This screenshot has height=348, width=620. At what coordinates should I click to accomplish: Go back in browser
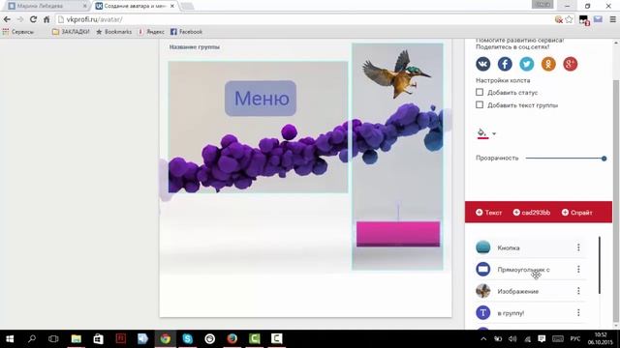7,19
